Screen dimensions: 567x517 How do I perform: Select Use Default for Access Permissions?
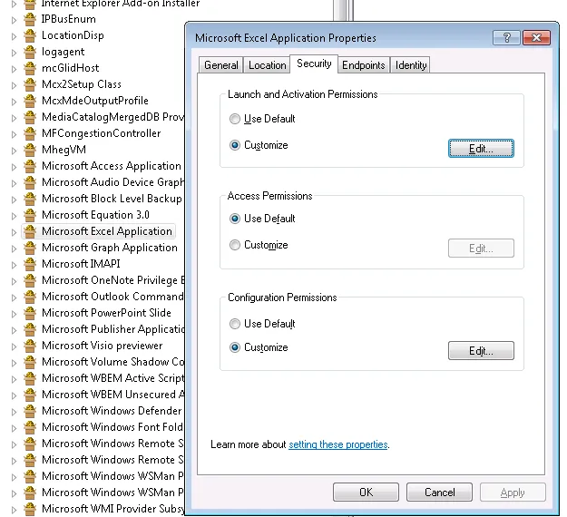click(235, 219)
